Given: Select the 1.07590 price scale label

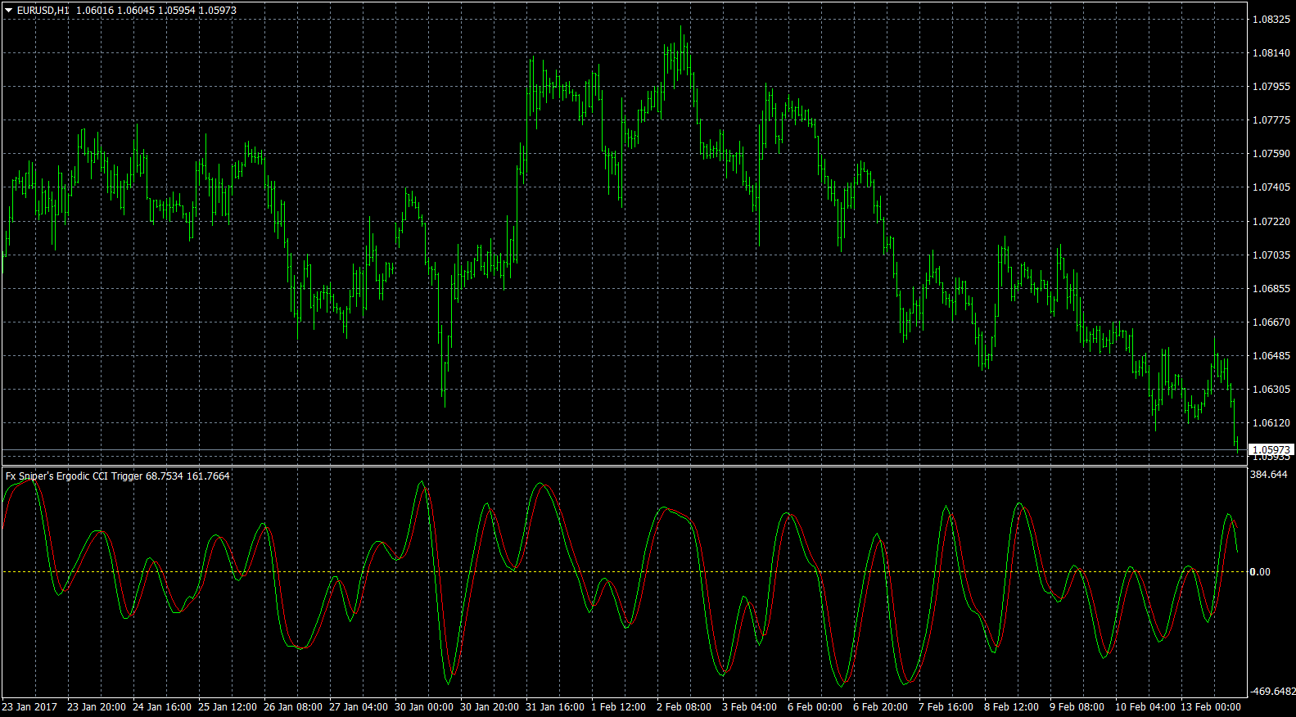Looking at the screenshot, I should (x=1271, y=154).
